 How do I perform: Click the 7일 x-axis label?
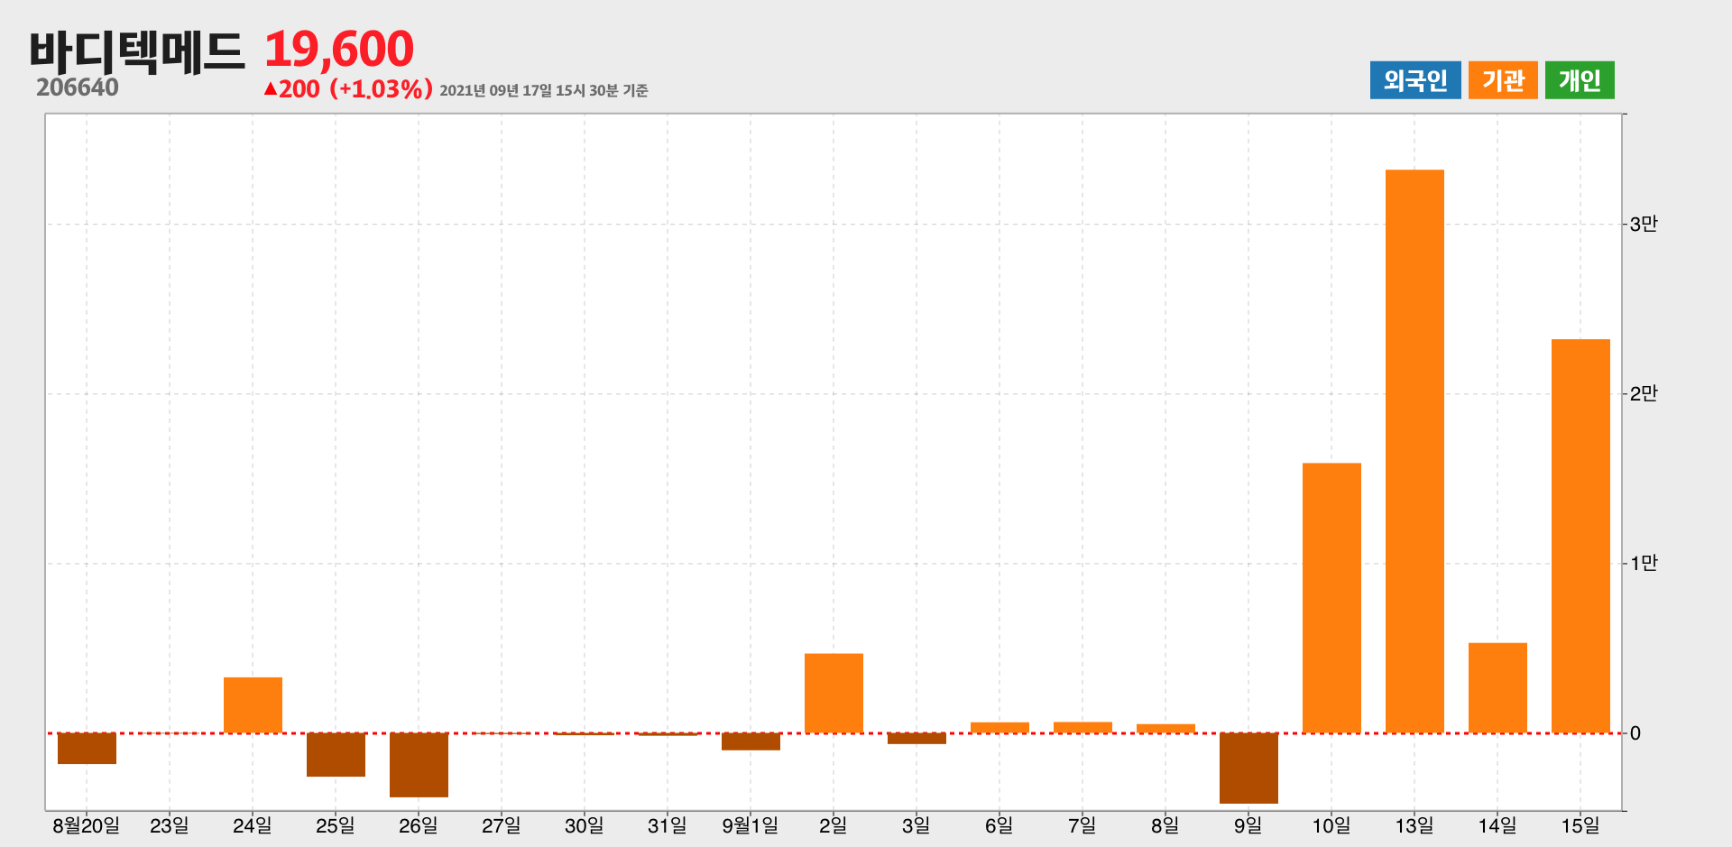pos(1082,825)
